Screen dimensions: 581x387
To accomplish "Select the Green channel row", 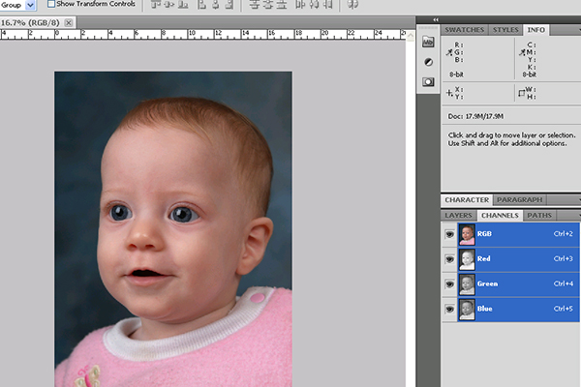I will tap(518, 284).
